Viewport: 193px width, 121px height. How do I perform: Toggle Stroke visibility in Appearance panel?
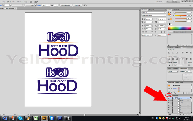[x=169, y=88]
